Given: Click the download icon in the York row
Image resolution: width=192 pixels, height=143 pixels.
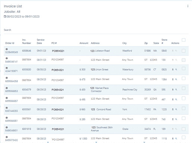Looking at the screenshot, I should pyautogui.click(x=173, y=109).
